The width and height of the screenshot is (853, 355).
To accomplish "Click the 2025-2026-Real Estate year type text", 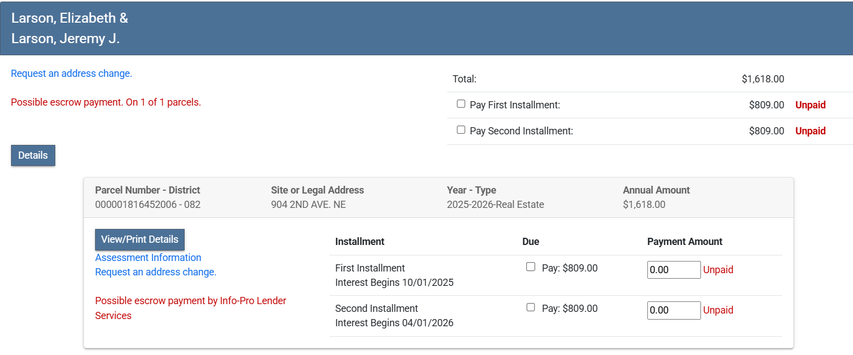I will coord(495,205).
